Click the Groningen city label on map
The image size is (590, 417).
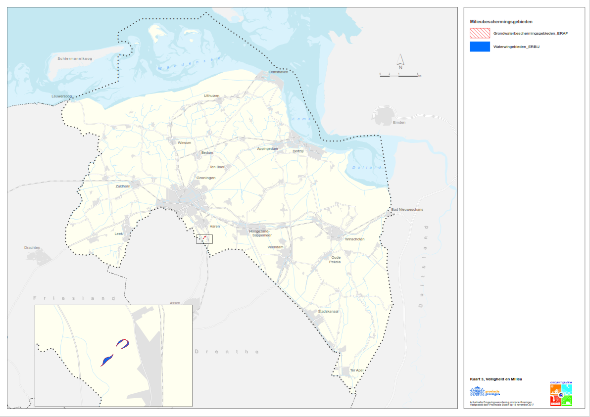206,178
